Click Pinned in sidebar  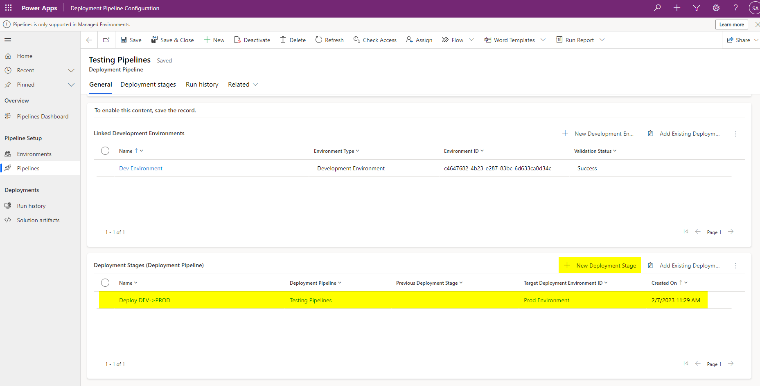tap(25, 85)
